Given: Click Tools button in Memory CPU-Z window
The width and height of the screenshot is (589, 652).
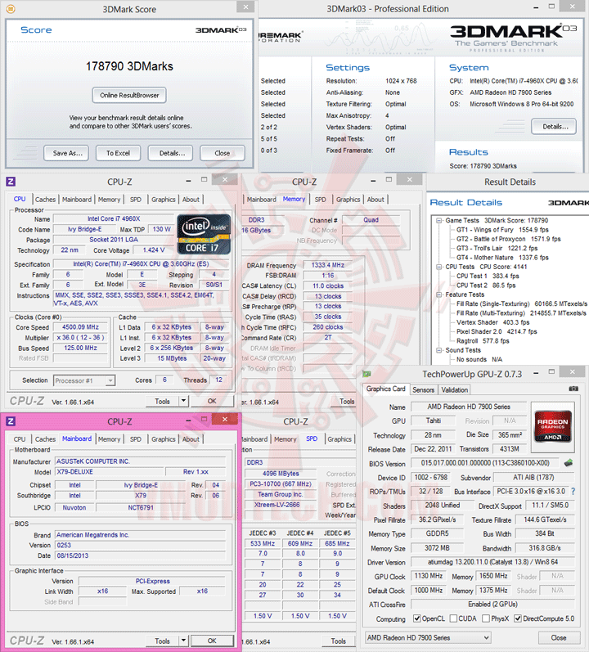Looking at the screenshot, I should coord(344,401).
